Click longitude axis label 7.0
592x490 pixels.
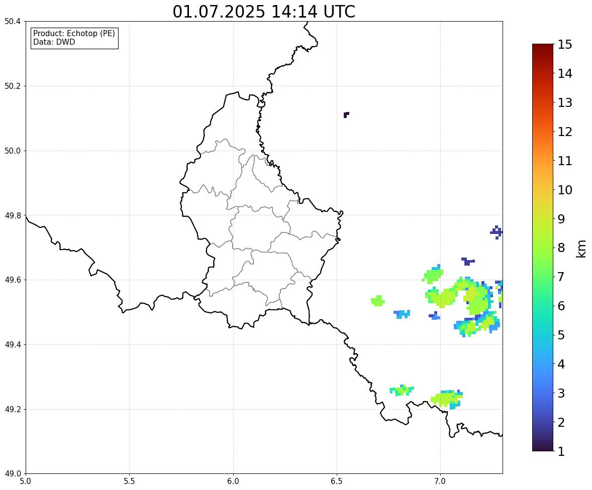[x=440, y=481]
